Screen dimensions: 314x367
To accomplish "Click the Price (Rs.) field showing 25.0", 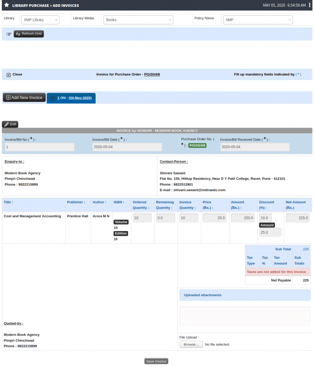I will [215, 218].
